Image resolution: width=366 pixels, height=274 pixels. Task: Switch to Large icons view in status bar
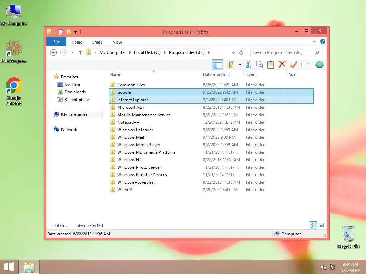(321, 225)
